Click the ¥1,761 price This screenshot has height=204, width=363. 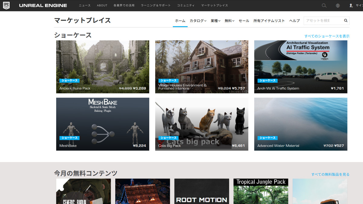(x=338, y=89)
